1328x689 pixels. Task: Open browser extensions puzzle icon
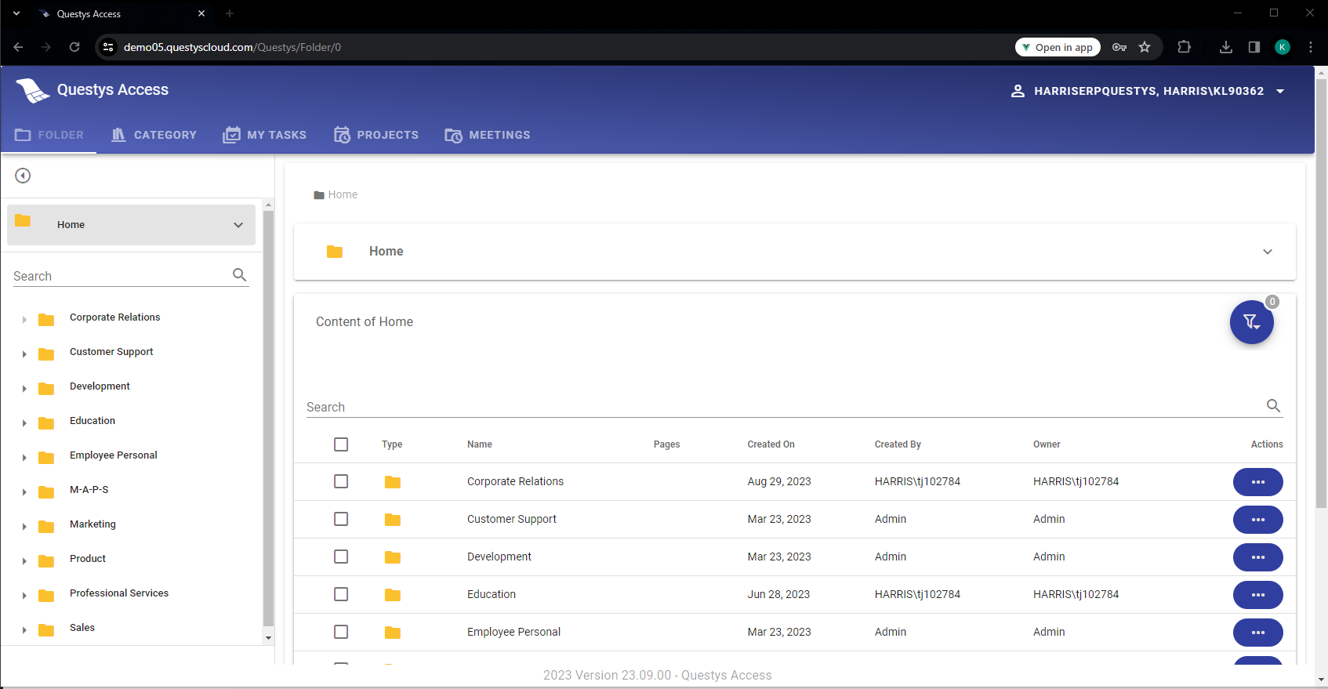point(1185,47)
